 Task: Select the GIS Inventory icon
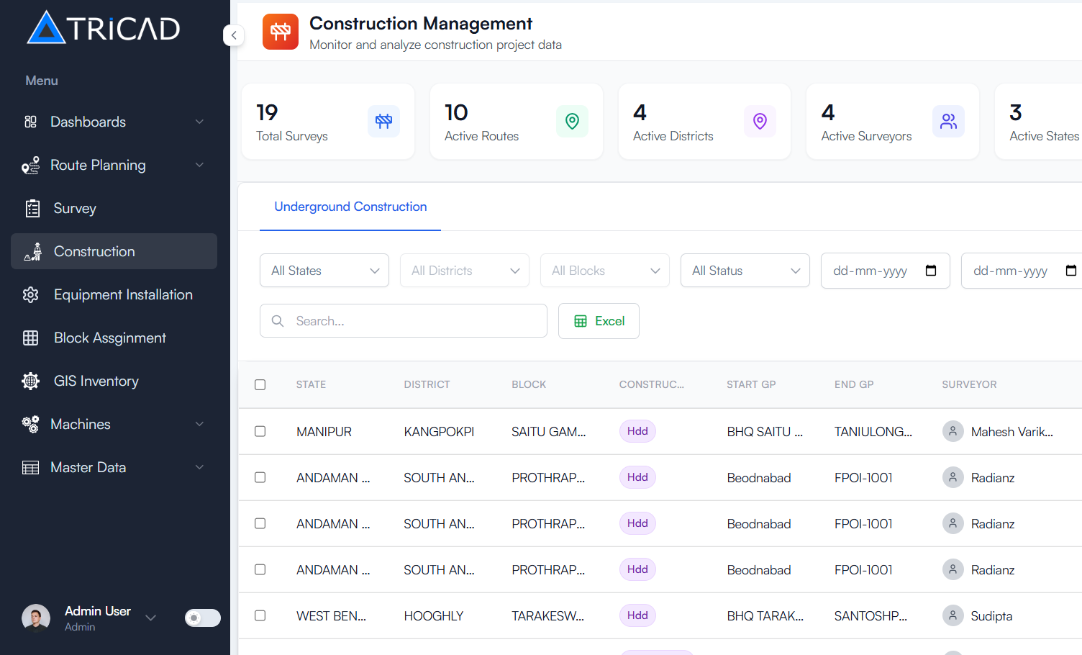pyautogui.click(x=30, y=381)
